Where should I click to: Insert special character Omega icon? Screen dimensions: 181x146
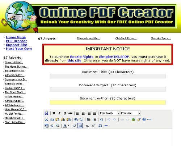coord(100,126)
